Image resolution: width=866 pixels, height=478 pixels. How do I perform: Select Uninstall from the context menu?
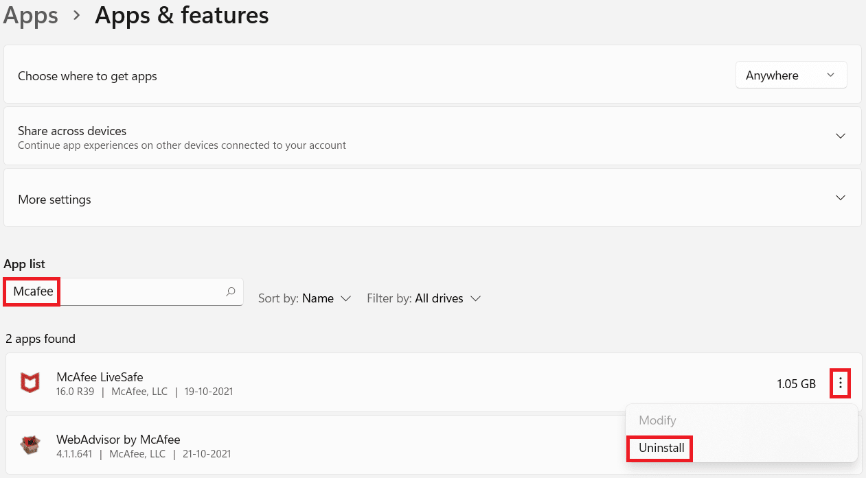click(x=661, y=448)
